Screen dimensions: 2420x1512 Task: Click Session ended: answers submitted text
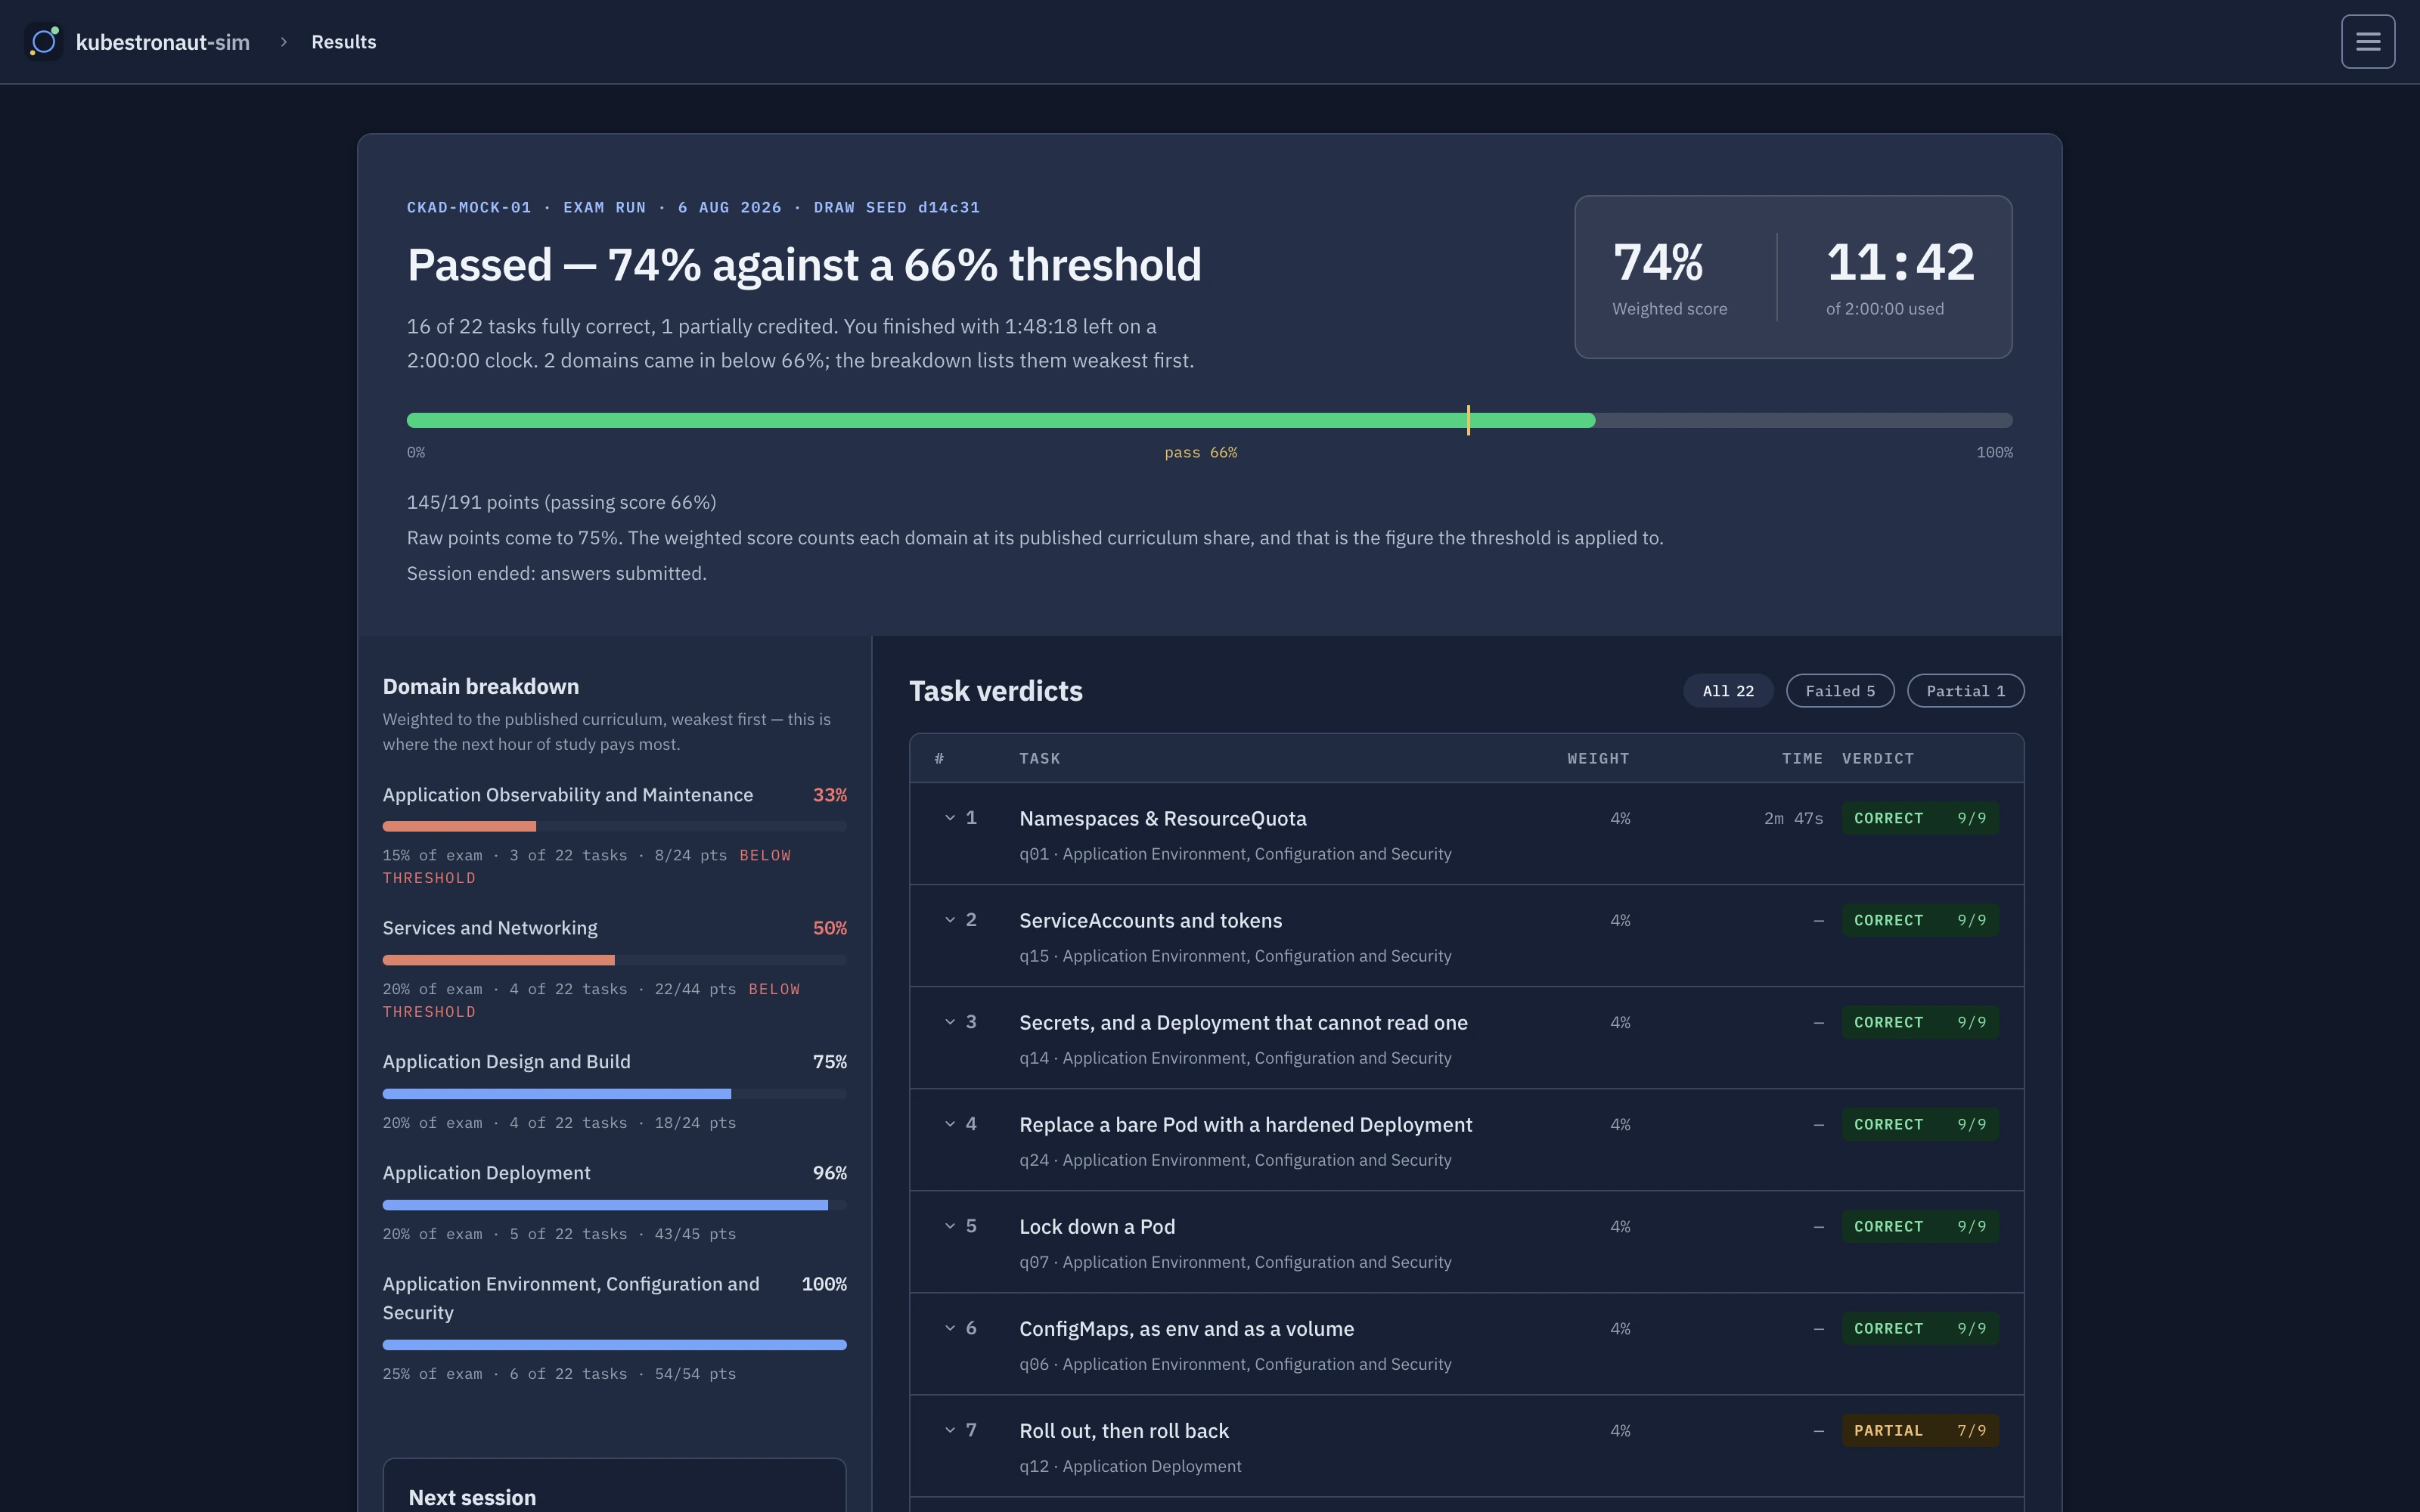coord(556,573)
